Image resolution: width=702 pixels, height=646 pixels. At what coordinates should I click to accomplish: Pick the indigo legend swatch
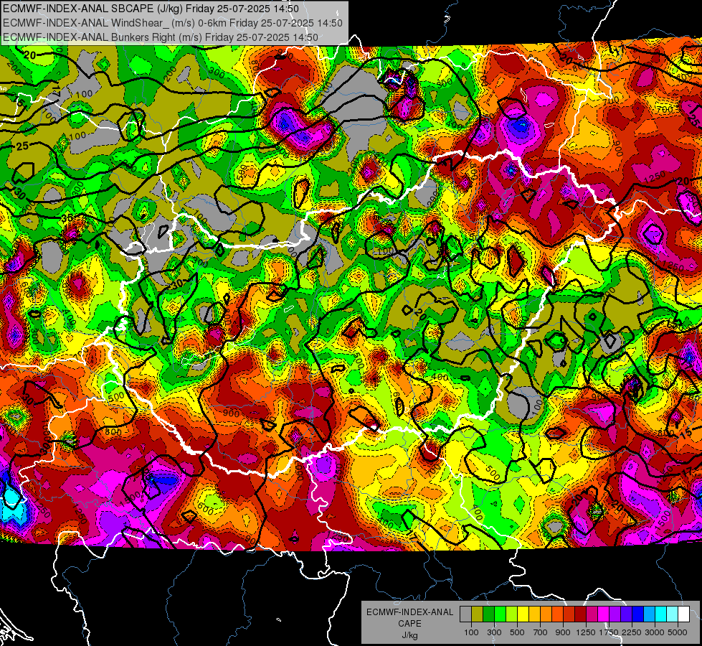pyautogui.click(x=626, y=614)
